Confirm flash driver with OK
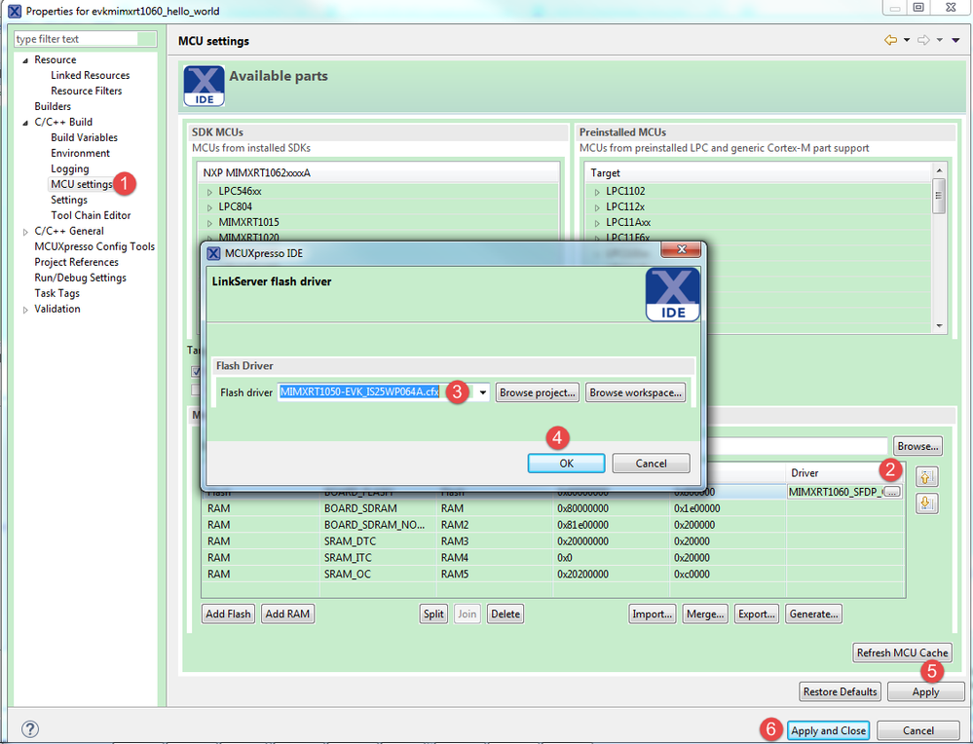973x744 pixels. click(566, 463)
